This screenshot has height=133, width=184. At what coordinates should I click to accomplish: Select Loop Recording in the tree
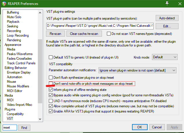(18, 35)
